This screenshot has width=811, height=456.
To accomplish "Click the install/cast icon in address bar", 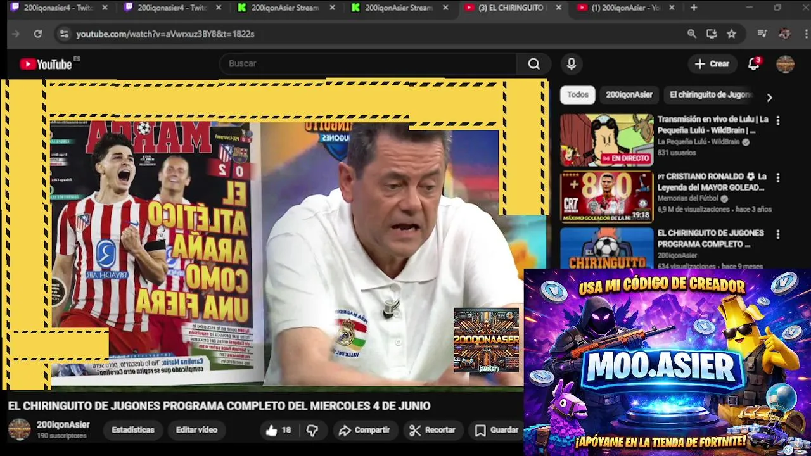I will [x=712, y=34].
